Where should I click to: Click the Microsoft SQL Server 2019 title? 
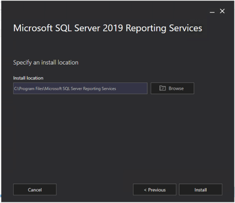coord(68,28)
